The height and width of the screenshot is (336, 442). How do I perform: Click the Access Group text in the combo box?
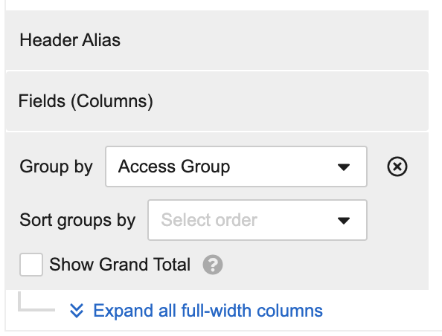174,167
